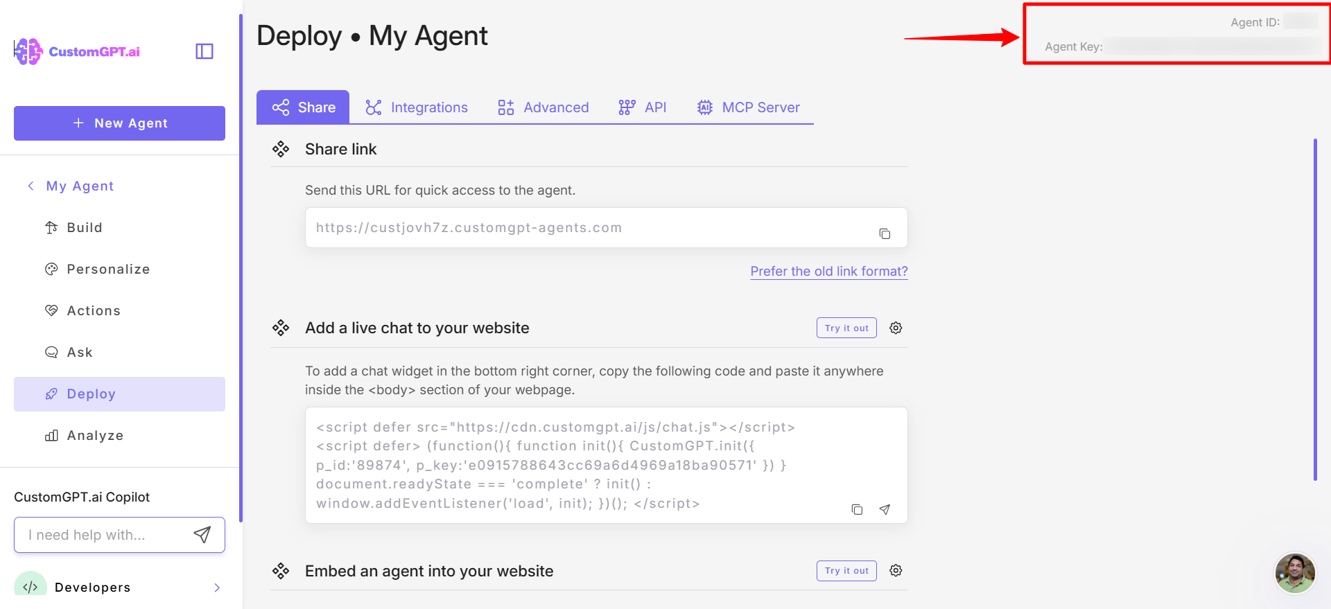The height and width of the screenshot is (609, 1331).
Task: Click the CustomGPT.ai logo
Action: [x=77, y=51]
